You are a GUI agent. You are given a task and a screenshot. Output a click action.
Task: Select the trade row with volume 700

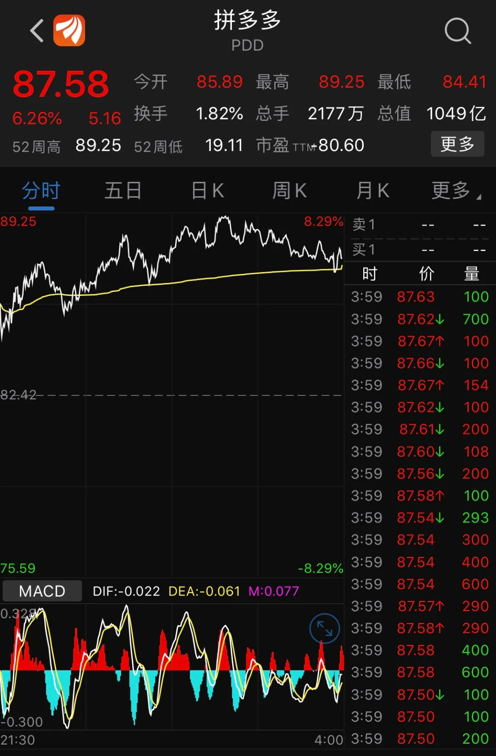[x=420, y=319]
